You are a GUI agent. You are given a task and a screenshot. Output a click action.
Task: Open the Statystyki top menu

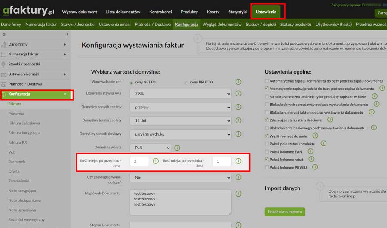(237, 12)
